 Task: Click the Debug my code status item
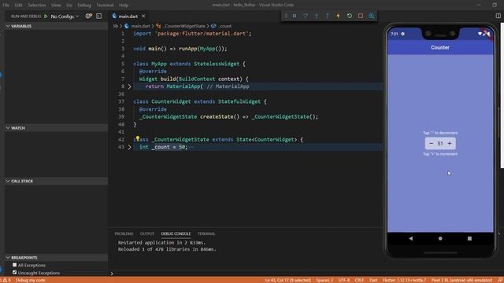(31, 280)
